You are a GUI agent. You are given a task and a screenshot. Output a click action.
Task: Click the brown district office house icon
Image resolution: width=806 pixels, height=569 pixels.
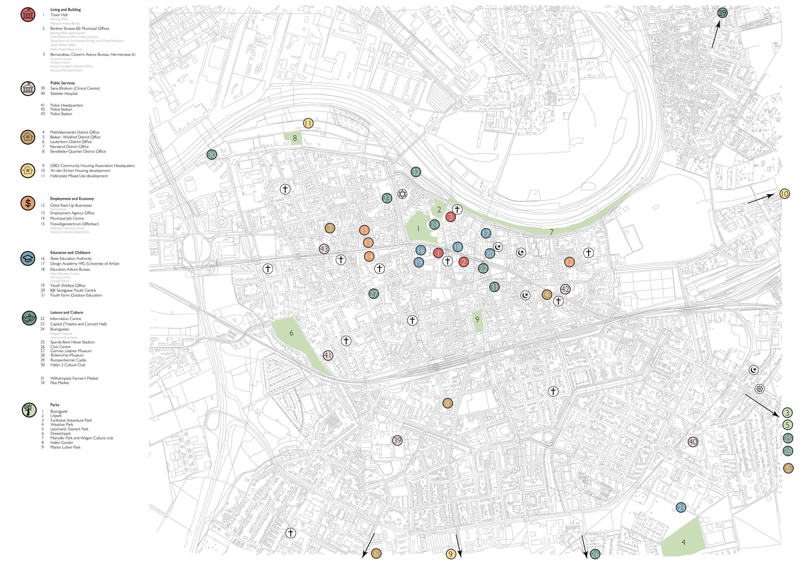point(28,137)
